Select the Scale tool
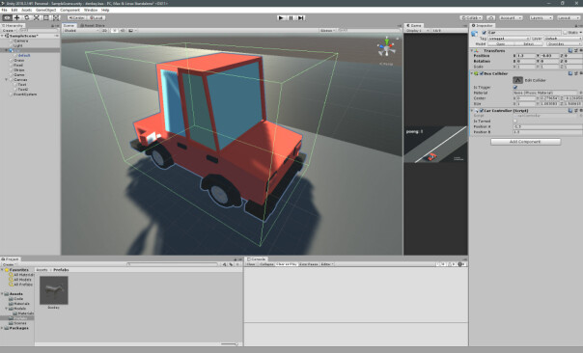Image resolution: width=583 pixels, height=353 pixels. click(36, 17)
